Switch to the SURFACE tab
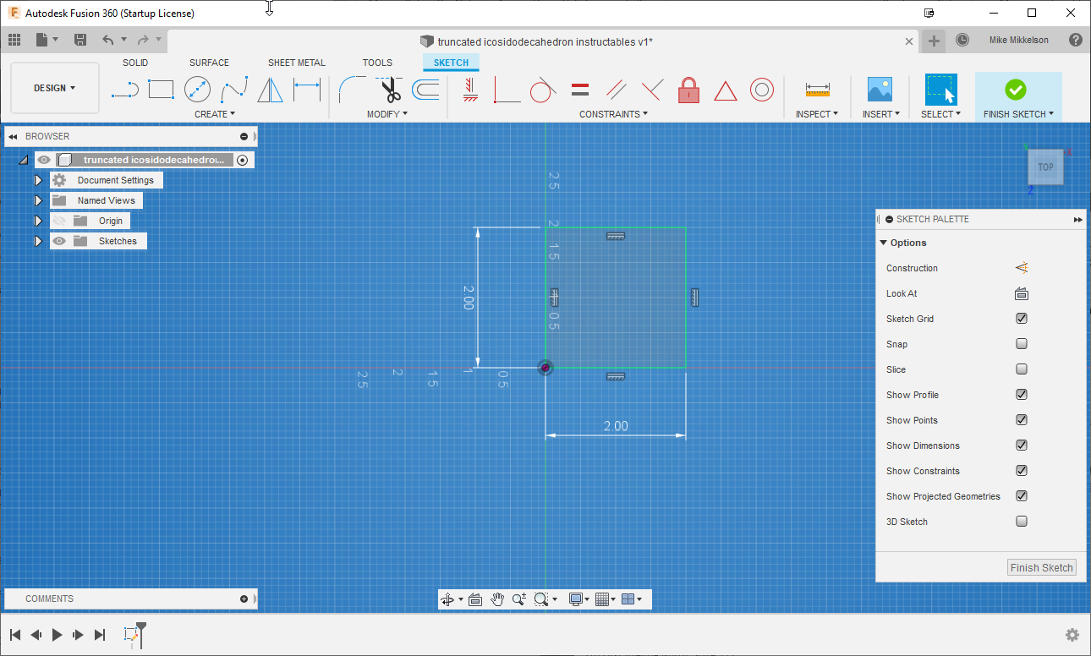Image resolution: width=1091 pixels, height=656 pixels. click(209, 62)
